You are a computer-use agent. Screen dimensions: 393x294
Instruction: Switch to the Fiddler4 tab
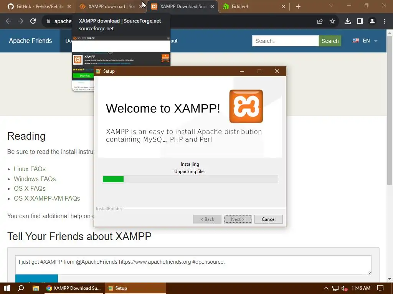click(x=253, y=7)
